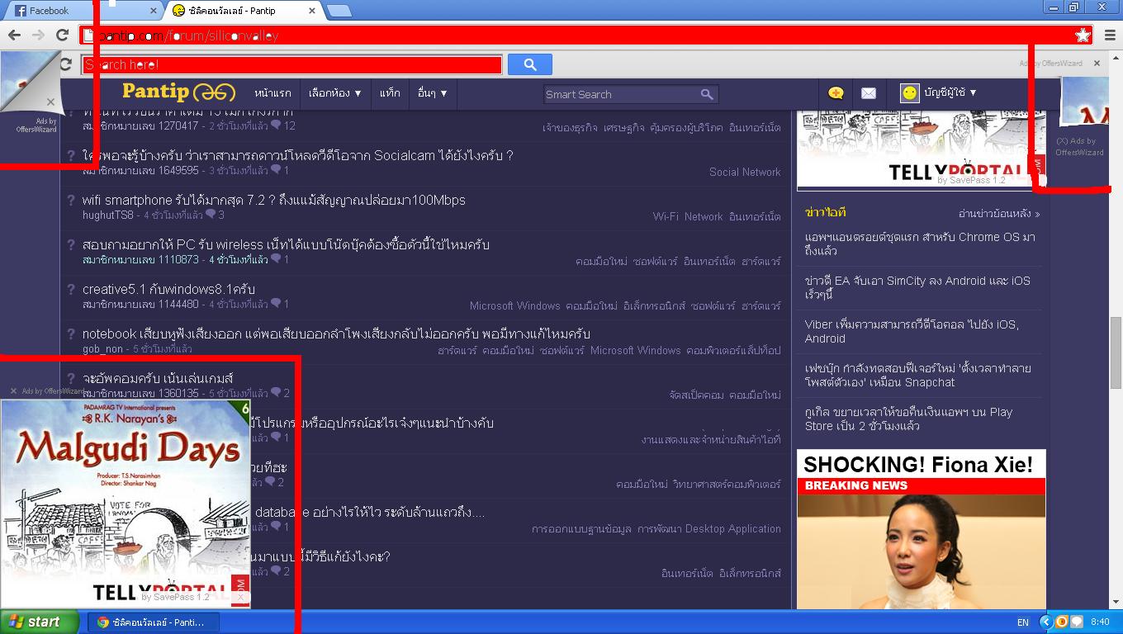Dismiss the OffersWizard bar with its X
1123x634 pixels.
(x=1097, y=64)
